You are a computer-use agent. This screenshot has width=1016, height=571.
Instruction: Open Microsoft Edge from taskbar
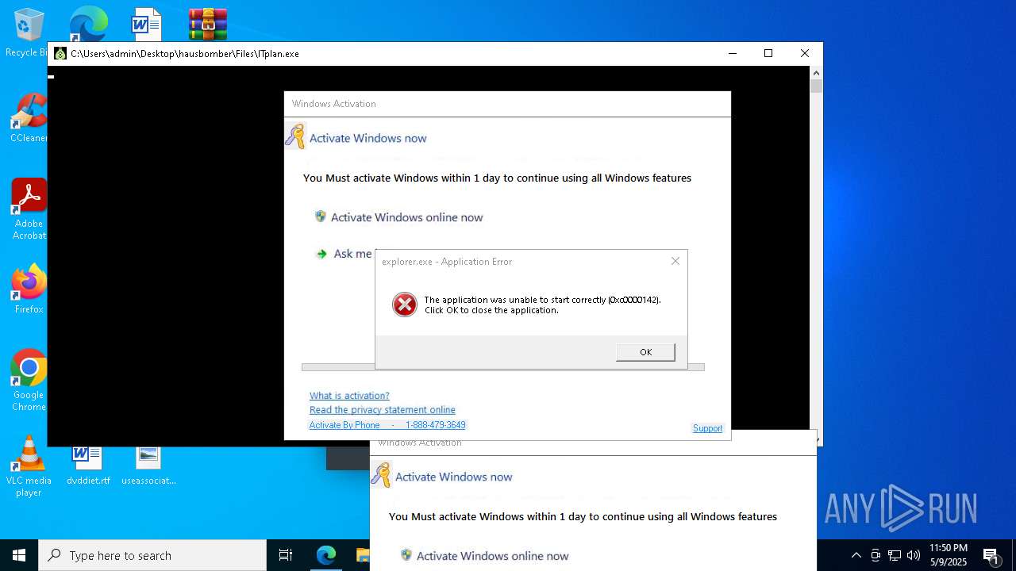click(326, 555)
